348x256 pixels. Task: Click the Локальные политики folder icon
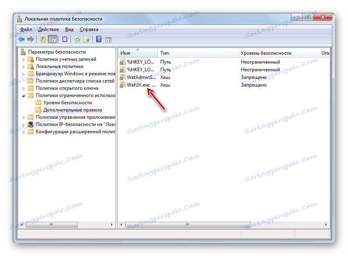30,66
